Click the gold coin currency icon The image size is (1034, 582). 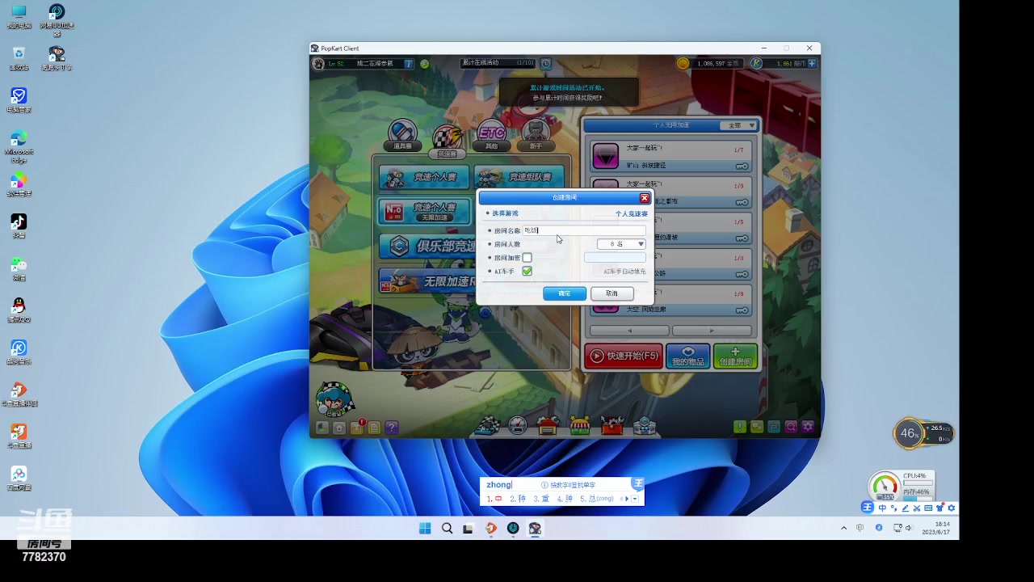[x=683, y=63]
